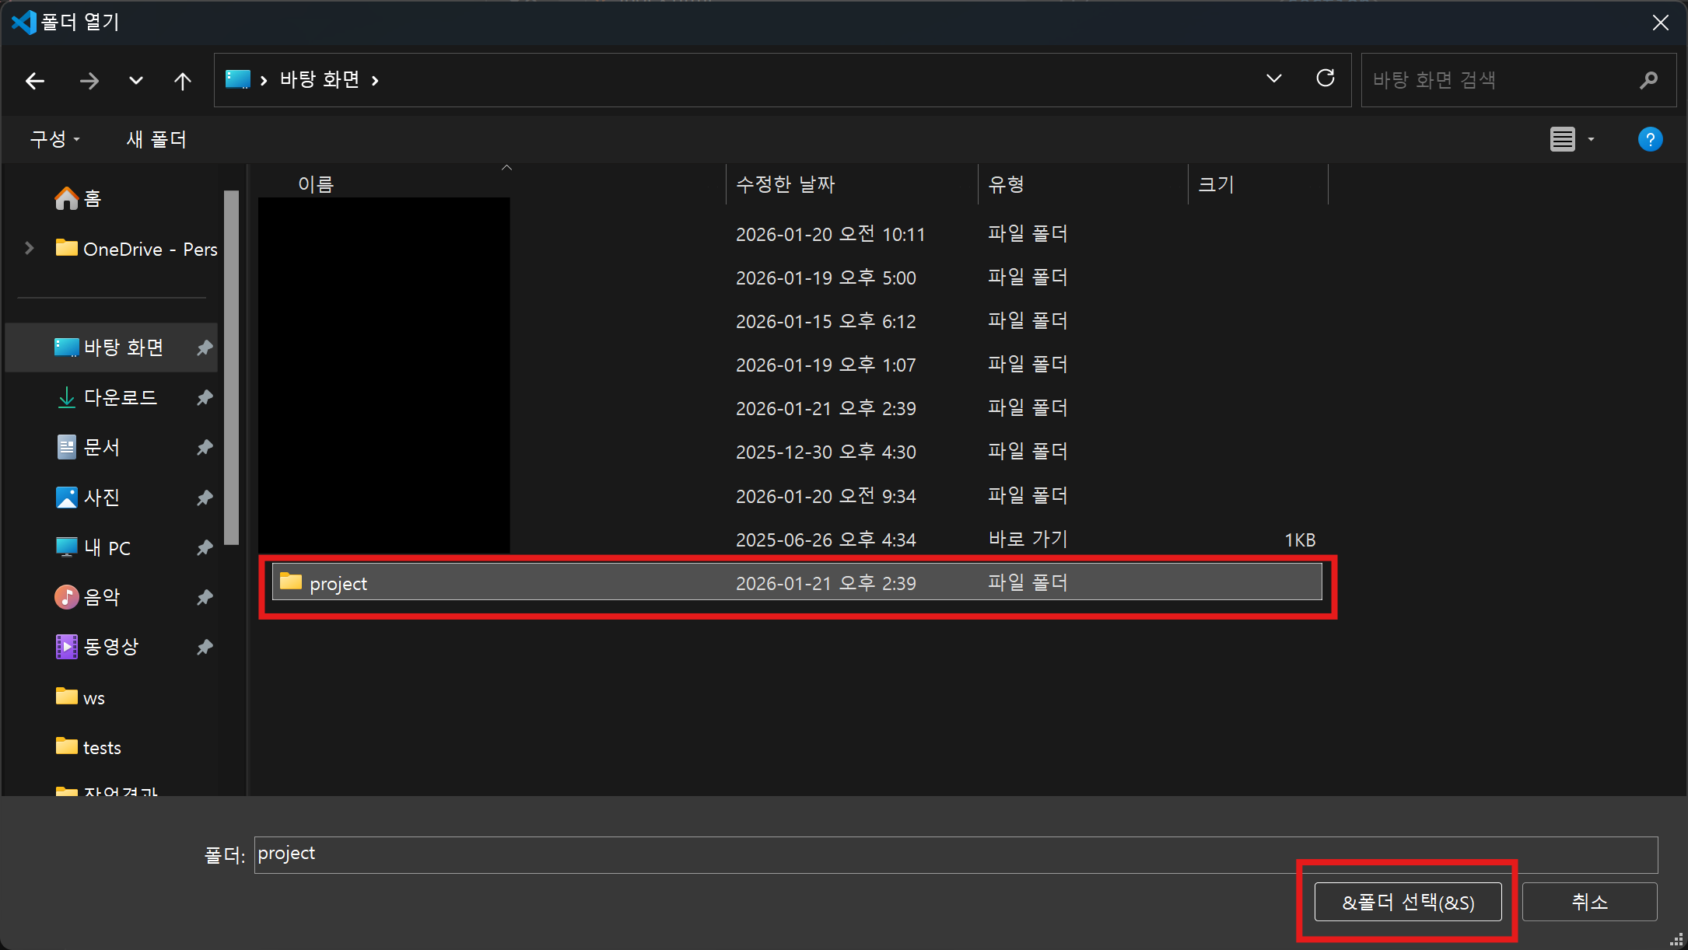1688x950 pixels.
Task: Click the view layout list icon
Action: point(1562,140)
